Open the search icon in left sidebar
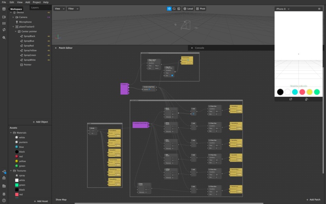This screenshot has height=204, width=326. pos(4,38)
